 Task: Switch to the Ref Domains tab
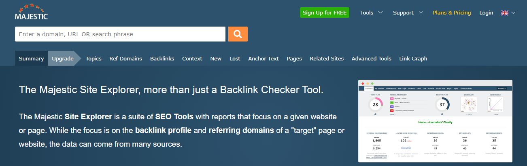[x=125, y=58]
